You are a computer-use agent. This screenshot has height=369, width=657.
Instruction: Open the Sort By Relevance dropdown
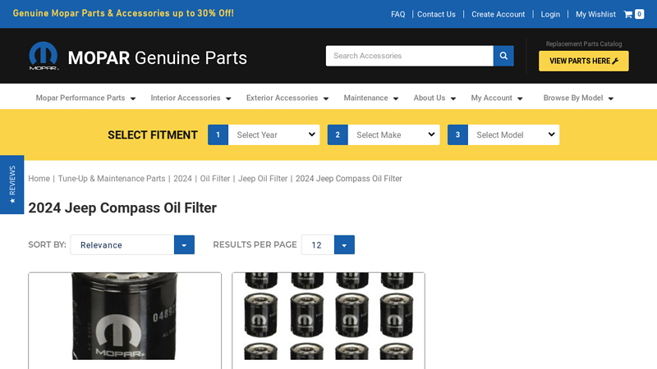coord(132,244)
